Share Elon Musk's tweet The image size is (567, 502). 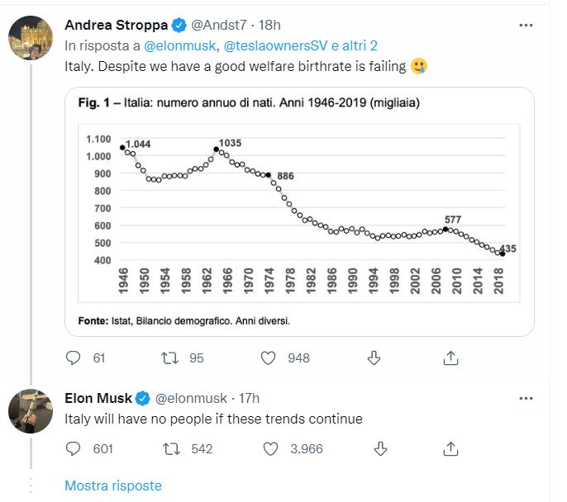450,448
